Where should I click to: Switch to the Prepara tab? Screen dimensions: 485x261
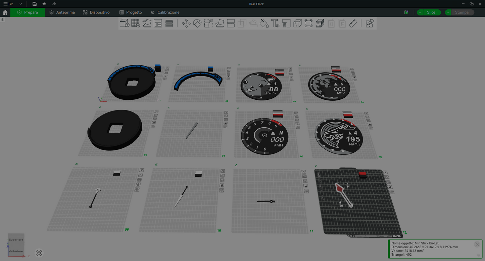tap(28, 12)
